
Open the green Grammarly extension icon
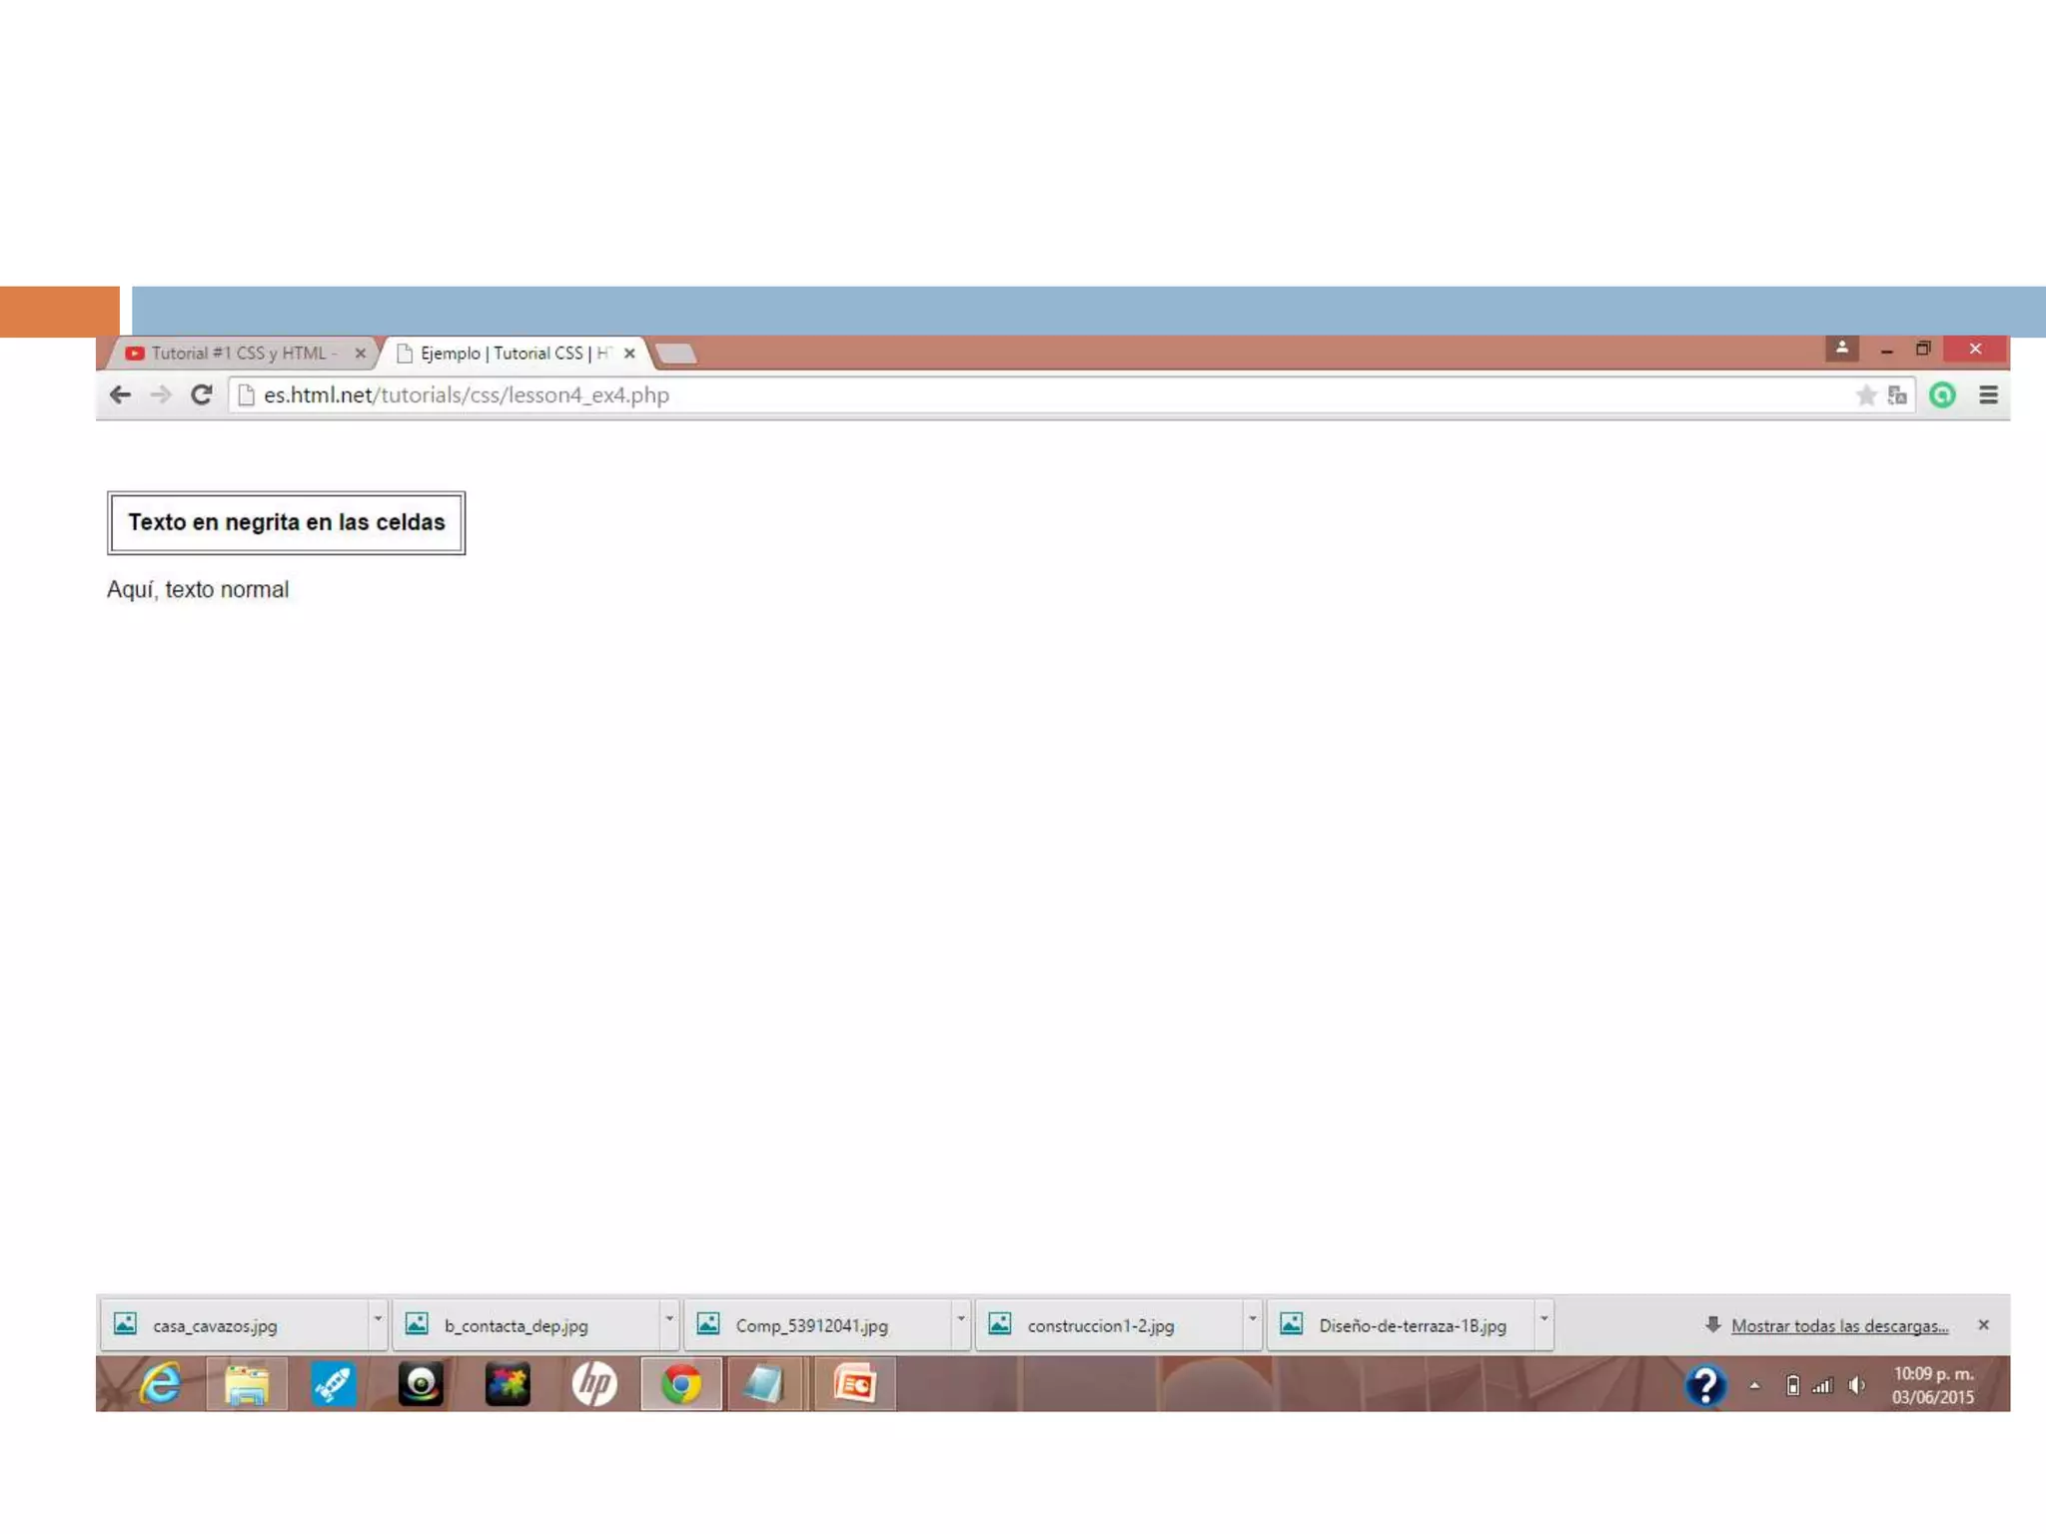click(x=1942, y=395)
